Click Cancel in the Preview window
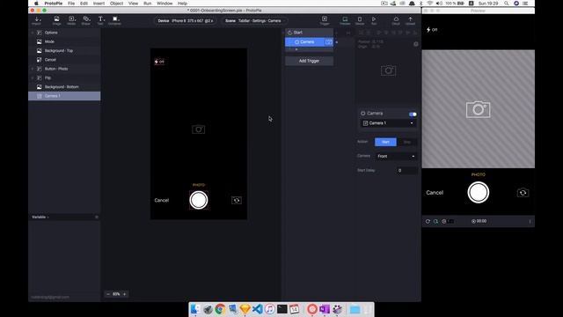Image resolution: width=563 pixels, height=317 pixels. [435, 193]
